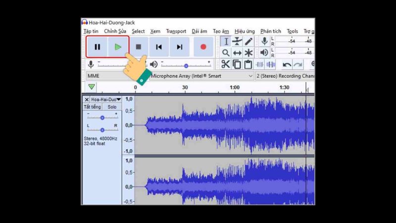
Task: Adjust the playback volume slider
Action: pyautogui.click(x=186, y=65)
